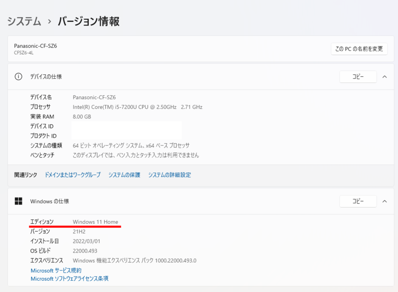Copy the Windows の仕様 details
Screen dimensions: 398x292
358,201
